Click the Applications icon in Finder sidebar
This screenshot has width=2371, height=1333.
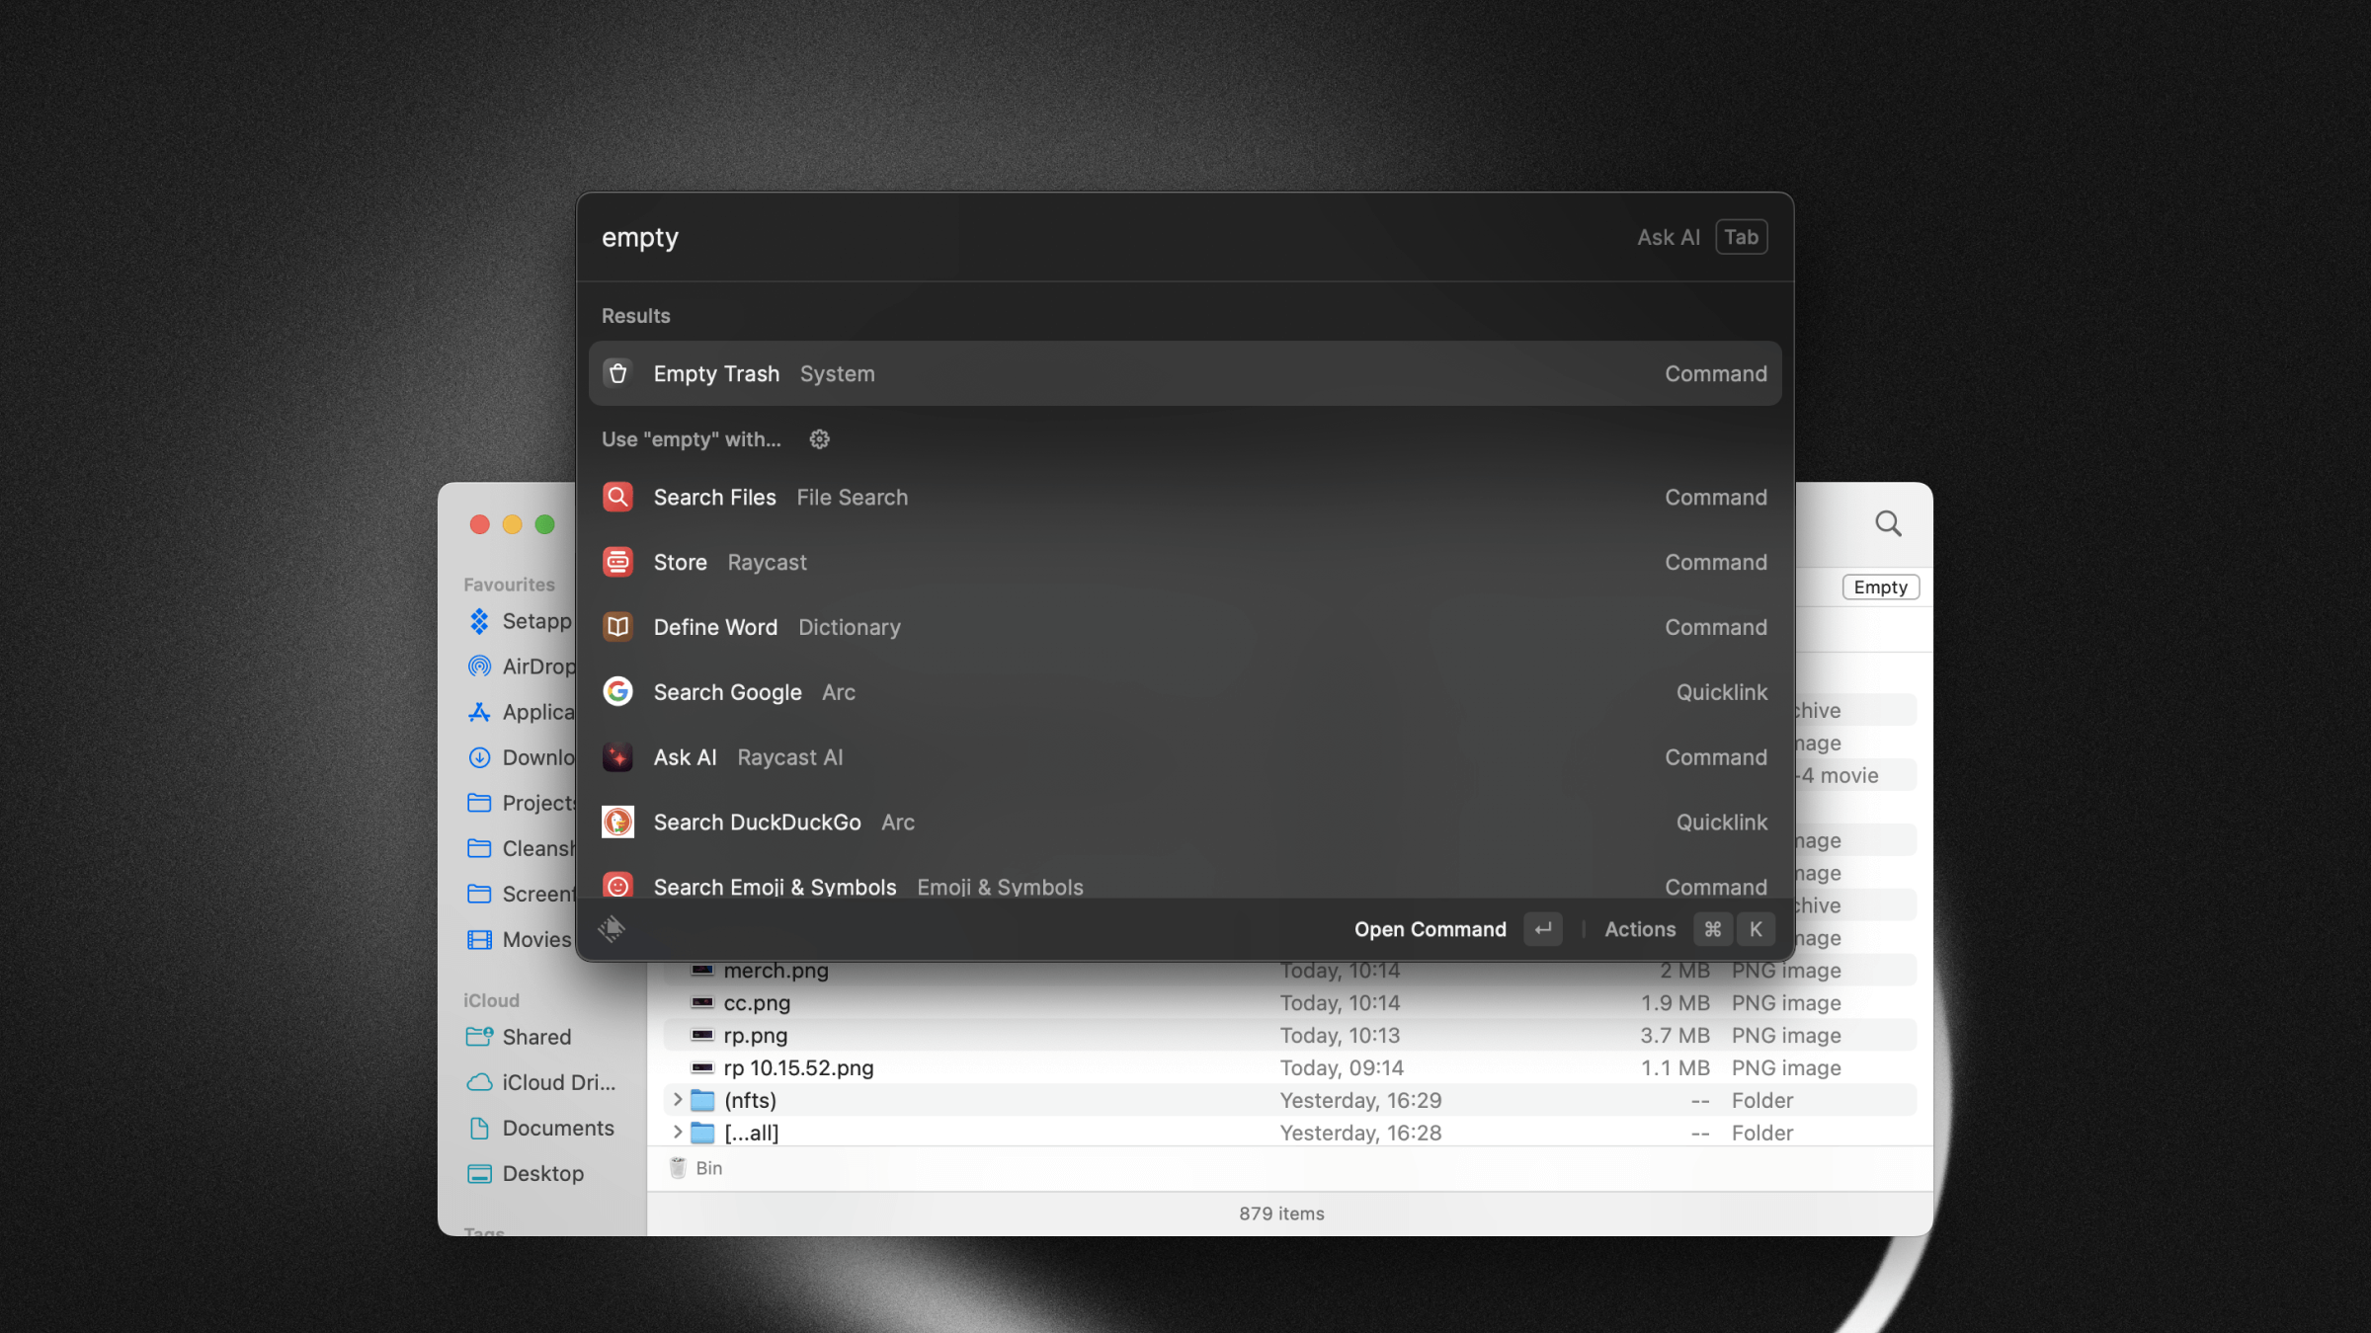pyautogui.click(x=479, y=712)
